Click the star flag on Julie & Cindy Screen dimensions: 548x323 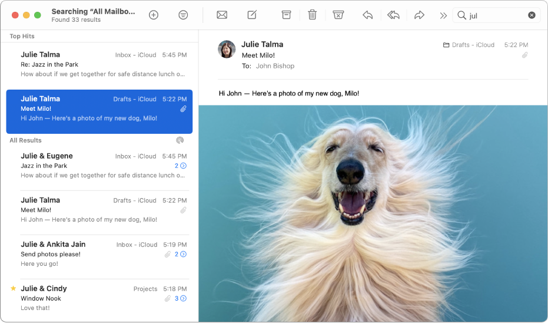pos(14,288)
